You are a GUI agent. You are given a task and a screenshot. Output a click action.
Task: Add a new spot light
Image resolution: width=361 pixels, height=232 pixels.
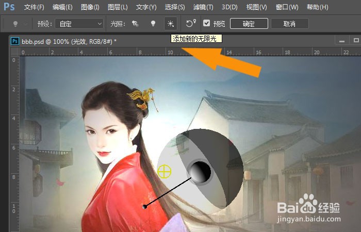pos(135,24)
